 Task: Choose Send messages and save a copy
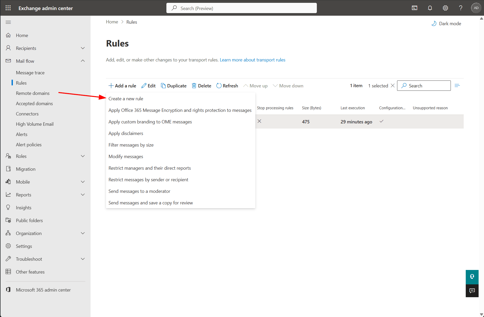point(181,203)
